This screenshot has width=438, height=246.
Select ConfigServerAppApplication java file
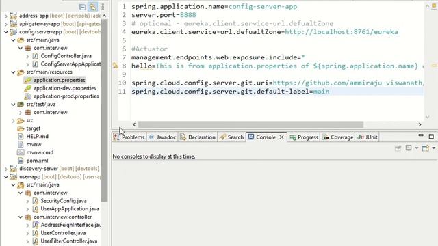(70, 64)
